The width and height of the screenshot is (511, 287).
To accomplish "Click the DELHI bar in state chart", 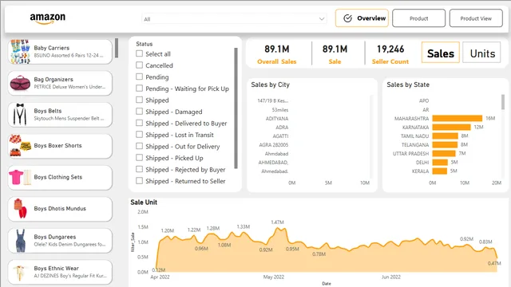I will [440, 162].
